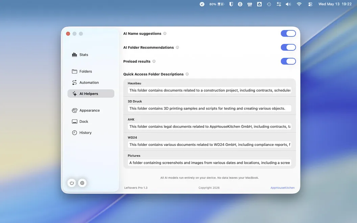Turn off AI Folder Recommendations
The image size is (357, 223).
pyautogui.click(x=288, y=47)
